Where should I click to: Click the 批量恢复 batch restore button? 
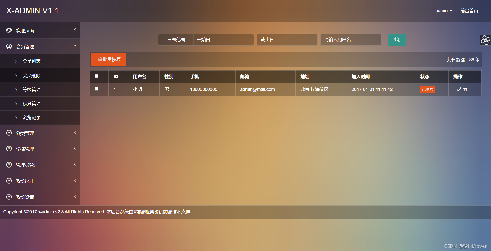click(109, 59)
